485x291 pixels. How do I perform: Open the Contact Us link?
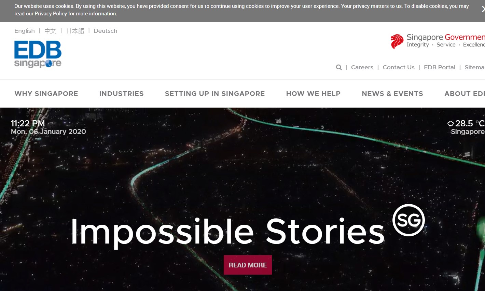pyautogui.click(x=399, y=67)
